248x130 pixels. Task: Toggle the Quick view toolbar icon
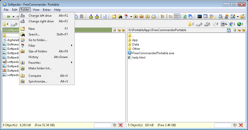point(105,16)
